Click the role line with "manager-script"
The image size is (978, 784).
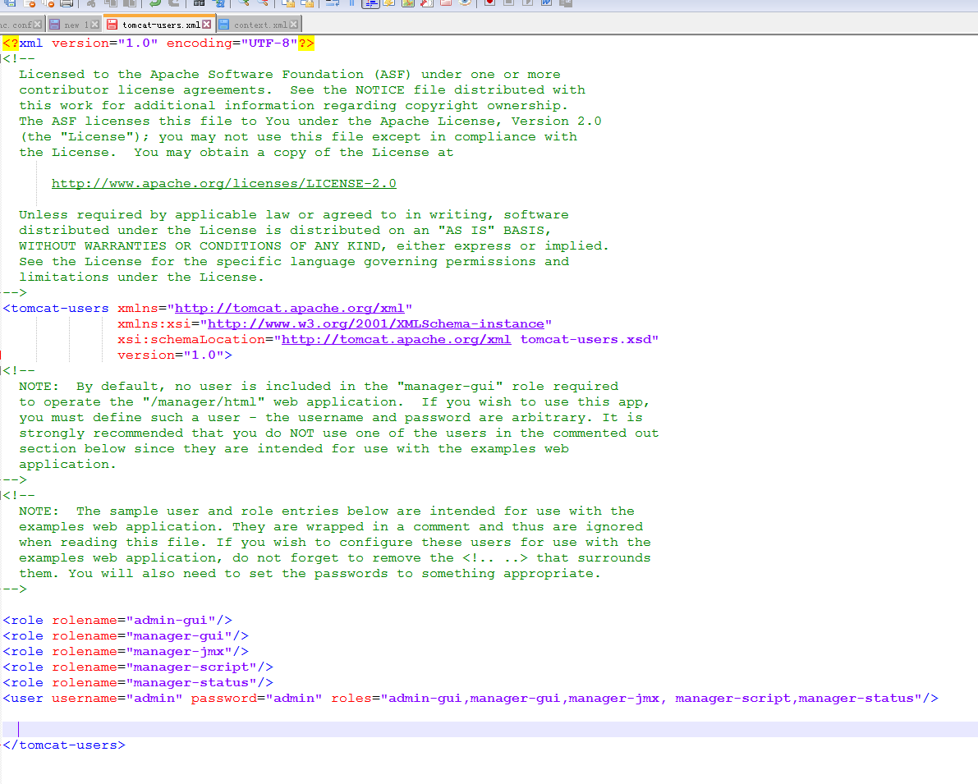(138, 667)
